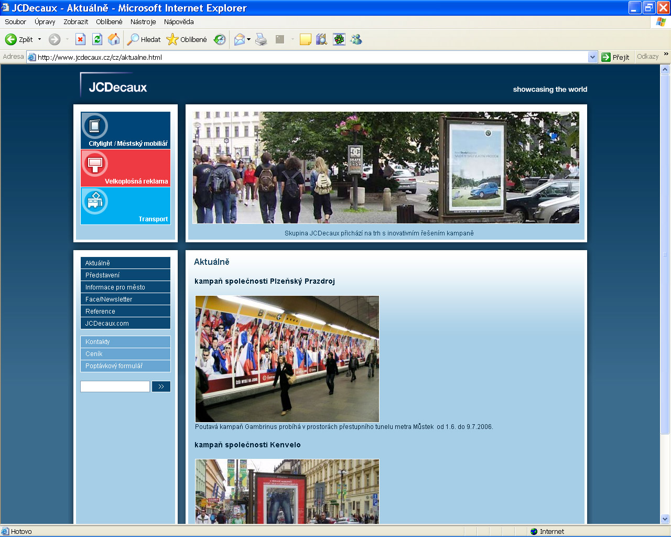Open the Aktuálně sidebar link
This screenshot has height=537, width=671.
click(125, 263)
